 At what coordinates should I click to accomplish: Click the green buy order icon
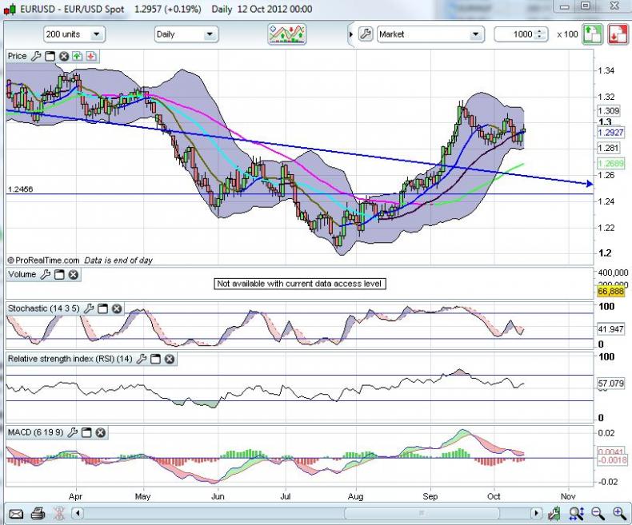592,34
